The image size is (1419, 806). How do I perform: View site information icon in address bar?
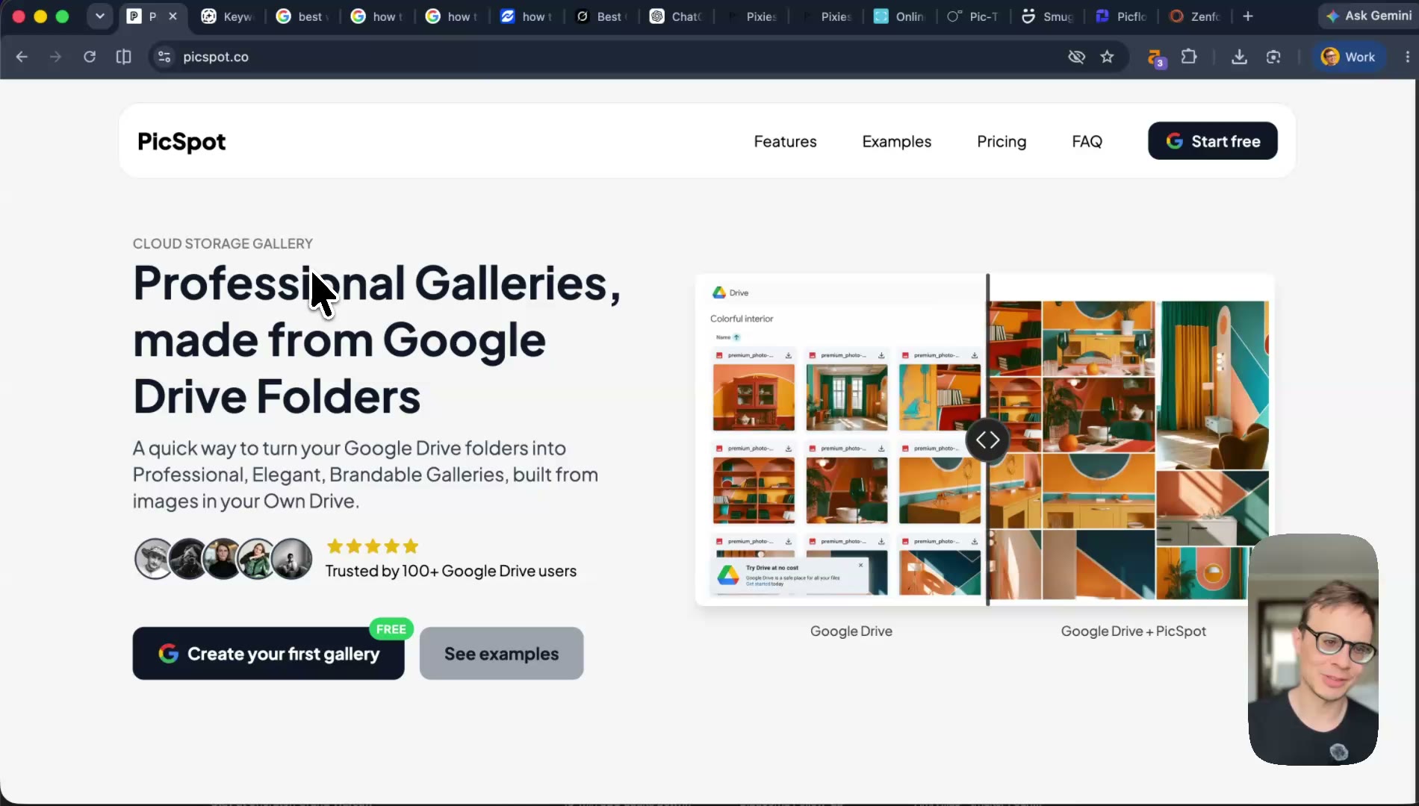point(164,57)
